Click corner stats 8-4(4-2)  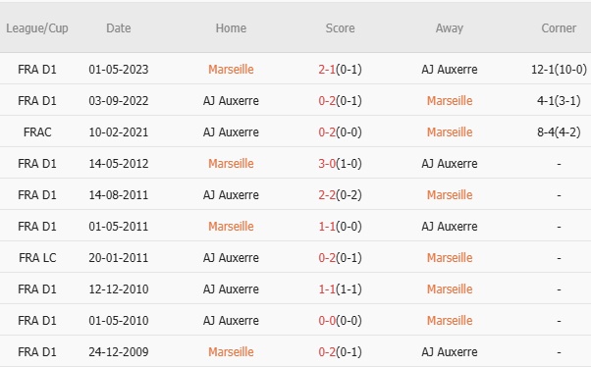tap(559, 132)
